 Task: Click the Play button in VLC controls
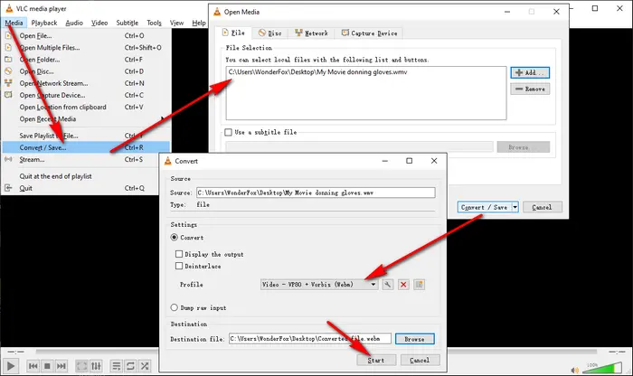11,366
